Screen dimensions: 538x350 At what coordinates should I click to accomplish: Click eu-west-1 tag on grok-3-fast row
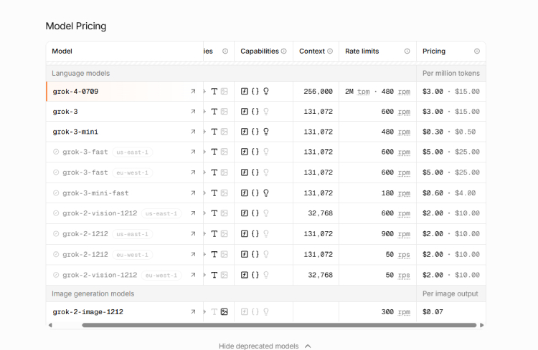(133, 172)
